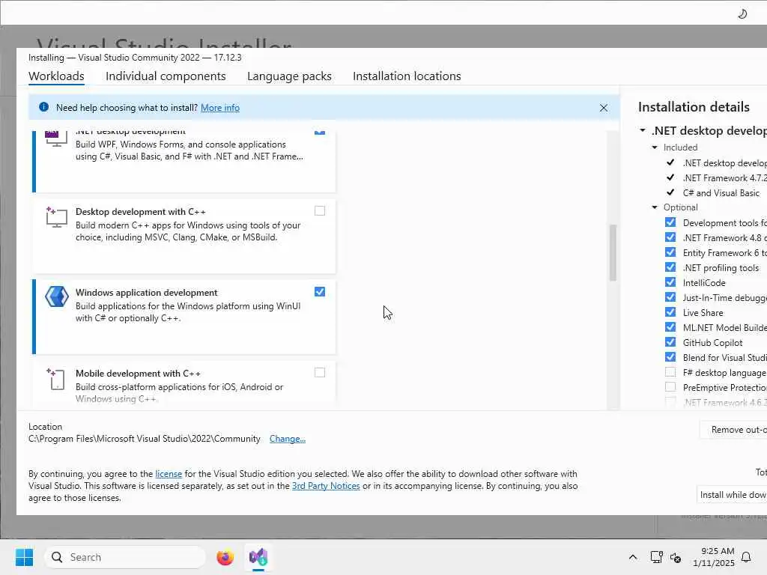Show hidden tray icons chevron
767x575 pixels.
pos(632,557)
